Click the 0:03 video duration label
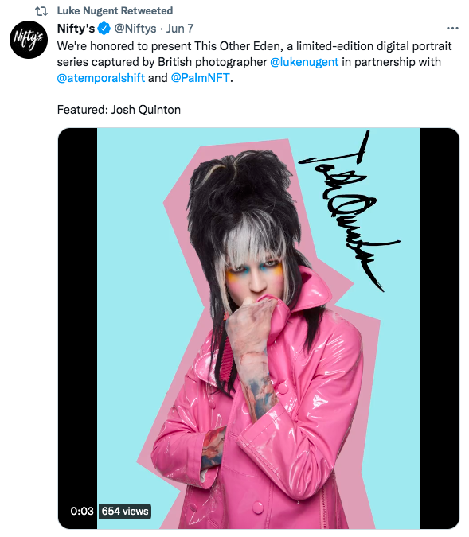Image resolution: width=469 pixels, height=537 pixels. [82, 511]
